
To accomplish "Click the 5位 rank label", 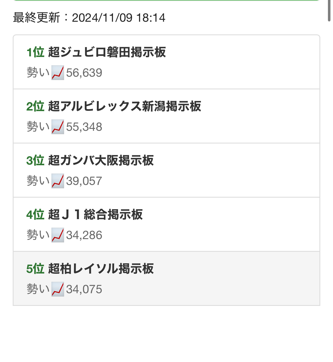I will 35,269.
